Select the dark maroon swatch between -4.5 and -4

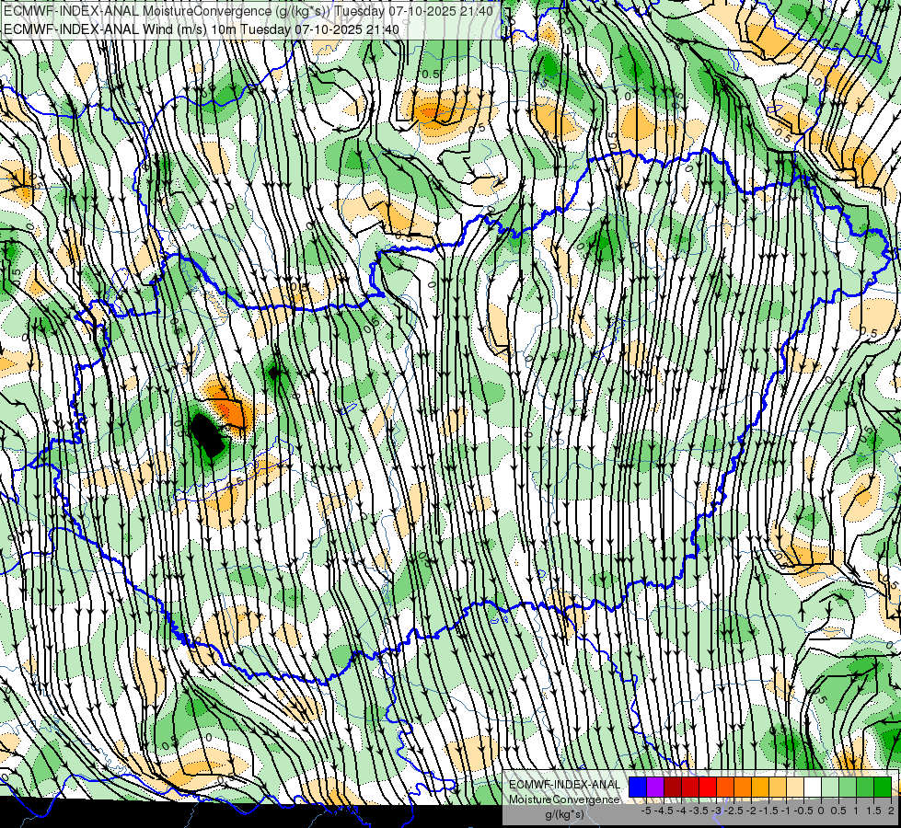pos(673,787)
